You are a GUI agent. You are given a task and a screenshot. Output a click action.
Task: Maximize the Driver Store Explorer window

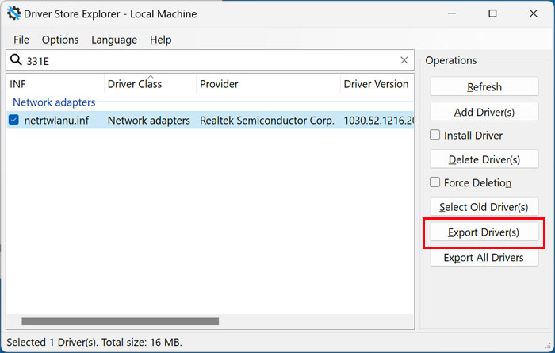(492, 13)
